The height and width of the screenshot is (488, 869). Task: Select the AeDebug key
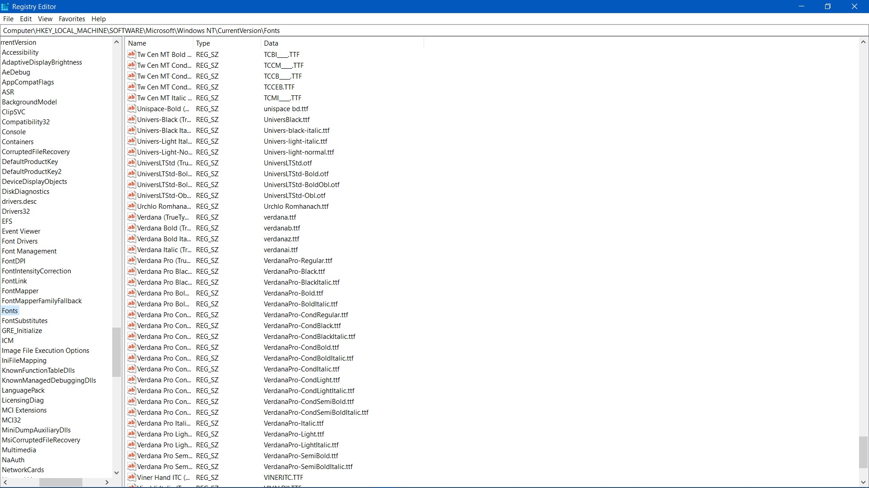[x=16, y=72]
